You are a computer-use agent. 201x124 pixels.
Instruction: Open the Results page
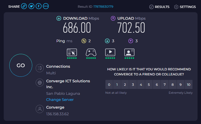pos(159,7)
